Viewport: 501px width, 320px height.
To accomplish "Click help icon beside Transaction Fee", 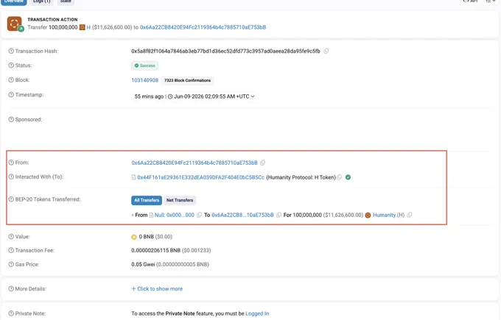I will 11,250.
